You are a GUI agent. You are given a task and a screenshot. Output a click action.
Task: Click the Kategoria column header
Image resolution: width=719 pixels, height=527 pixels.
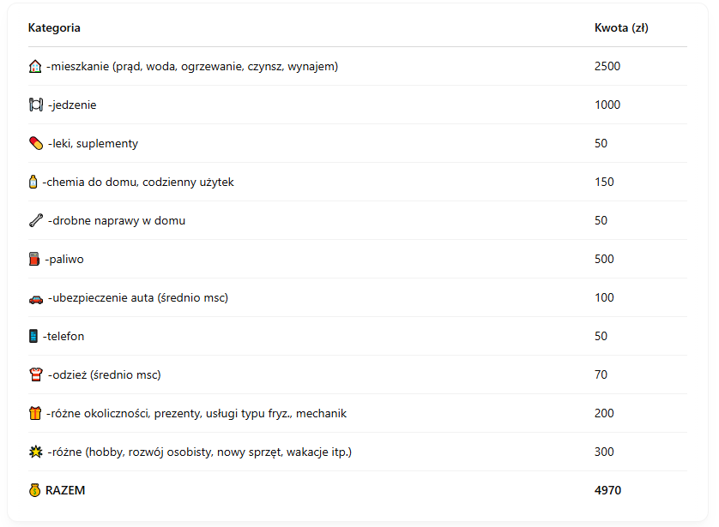pos(54,27)
